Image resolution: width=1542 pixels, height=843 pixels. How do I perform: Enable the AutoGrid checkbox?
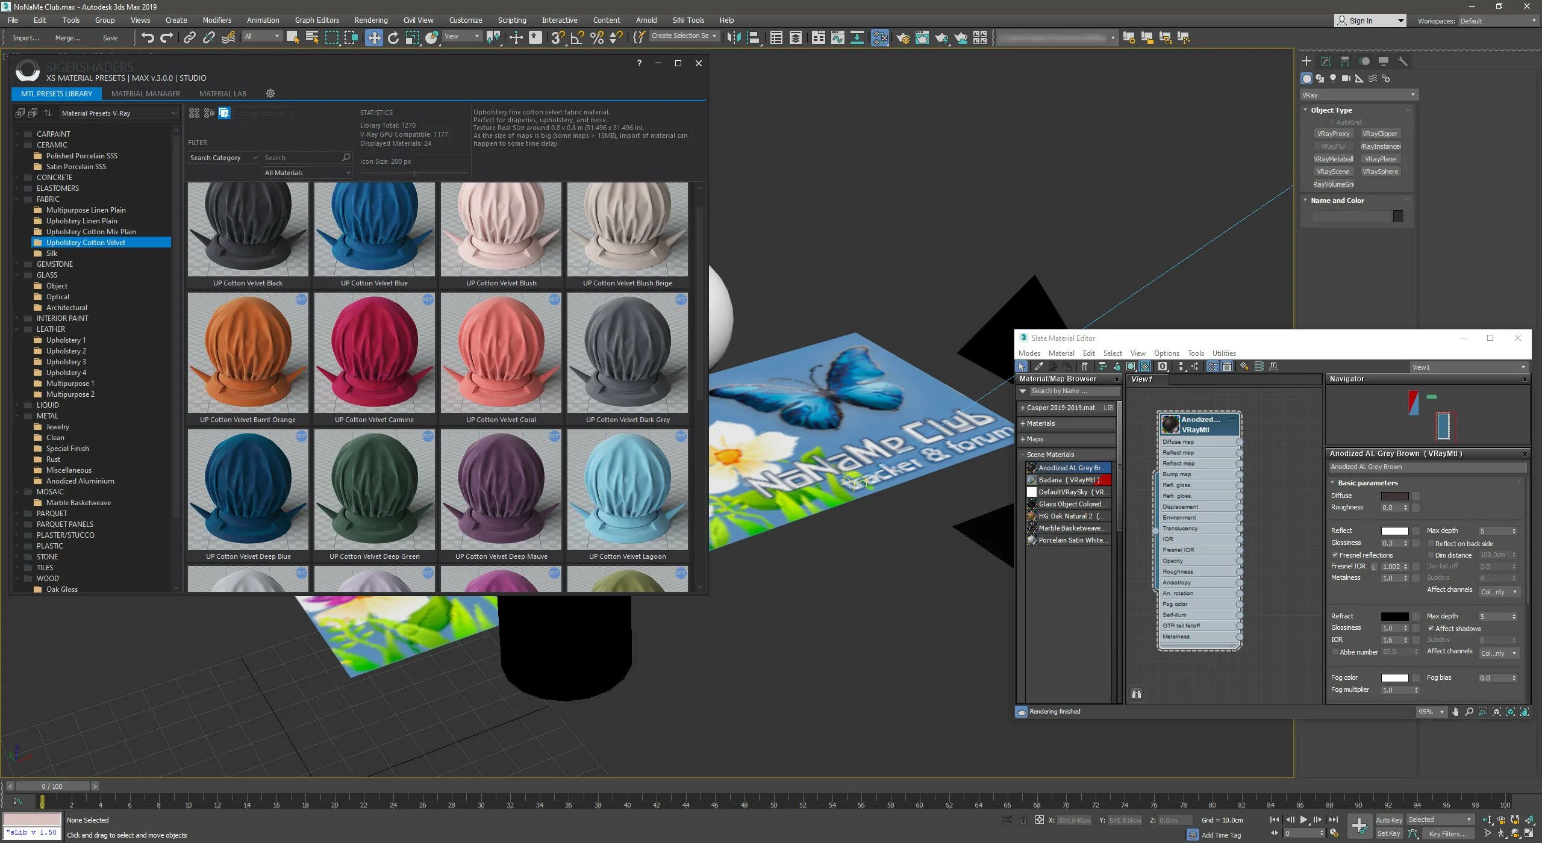click(1332, 122)
